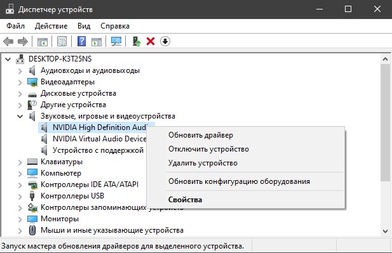Expand Мыши и иные указывающие устройства

point(20,231)
